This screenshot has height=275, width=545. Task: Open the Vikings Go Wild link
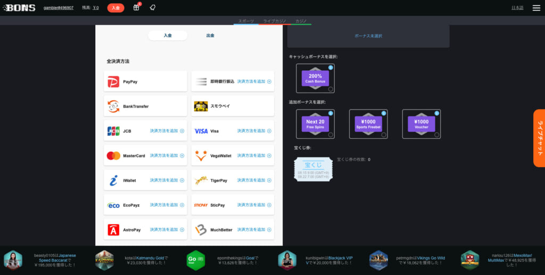(x=431, y=258)
